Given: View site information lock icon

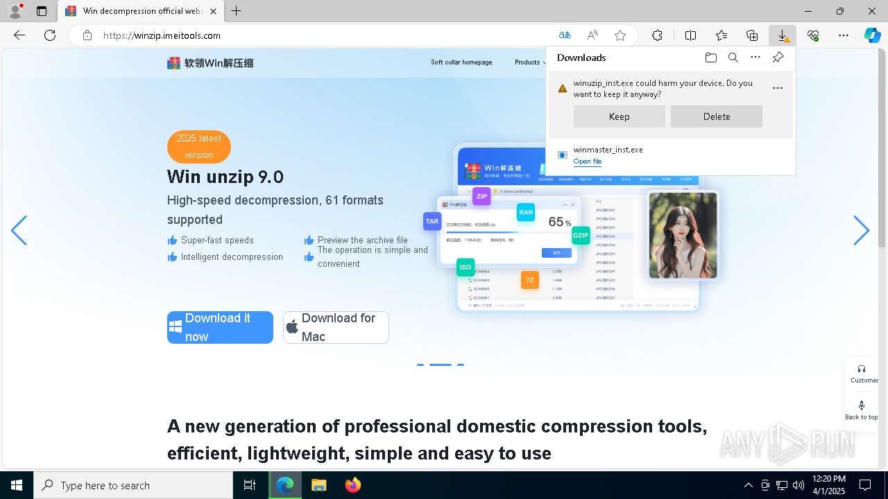Looking at the screenshot, I should coord(87,35).
